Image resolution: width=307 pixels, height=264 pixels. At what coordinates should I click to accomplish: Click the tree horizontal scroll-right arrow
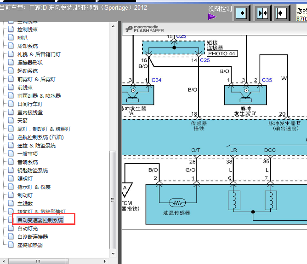click(x=105, y=261)
